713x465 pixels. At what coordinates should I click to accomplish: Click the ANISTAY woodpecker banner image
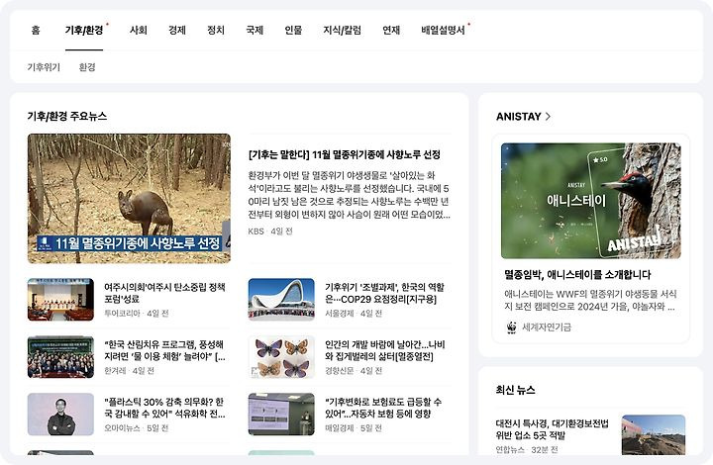[x=590, y=201]
